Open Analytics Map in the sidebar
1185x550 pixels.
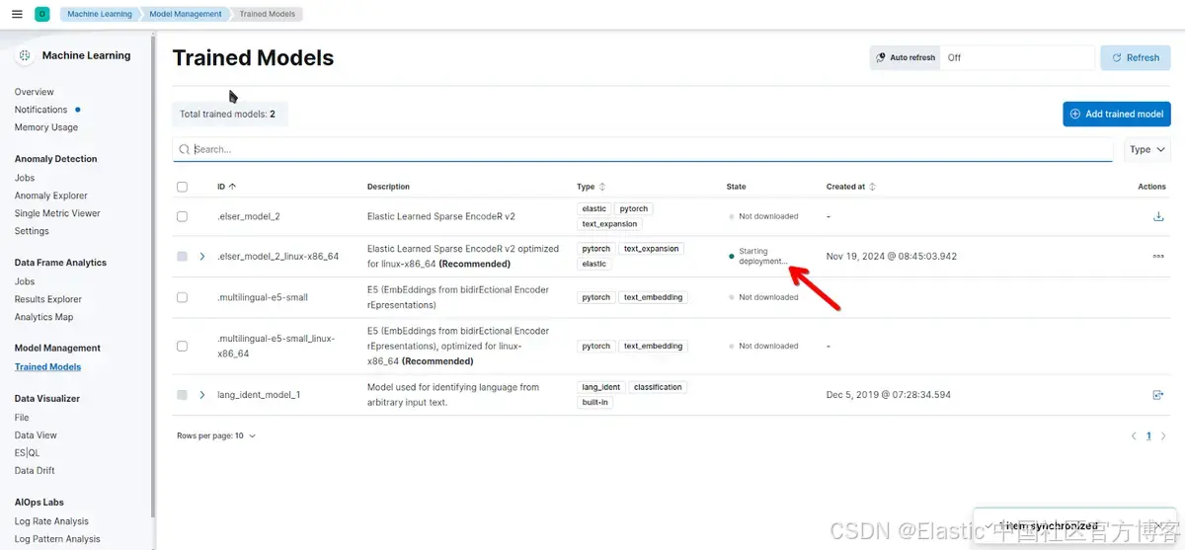(44, 317)
